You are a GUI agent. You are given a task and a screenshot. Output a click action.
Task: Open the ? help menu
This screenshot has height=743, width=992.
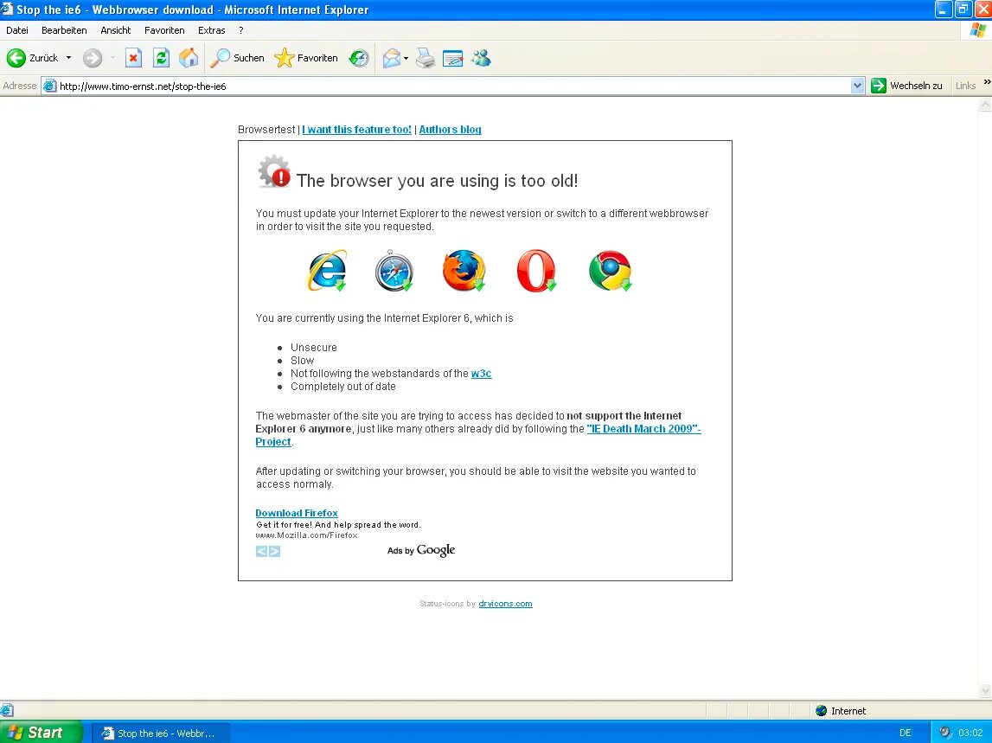coord(241,30)
